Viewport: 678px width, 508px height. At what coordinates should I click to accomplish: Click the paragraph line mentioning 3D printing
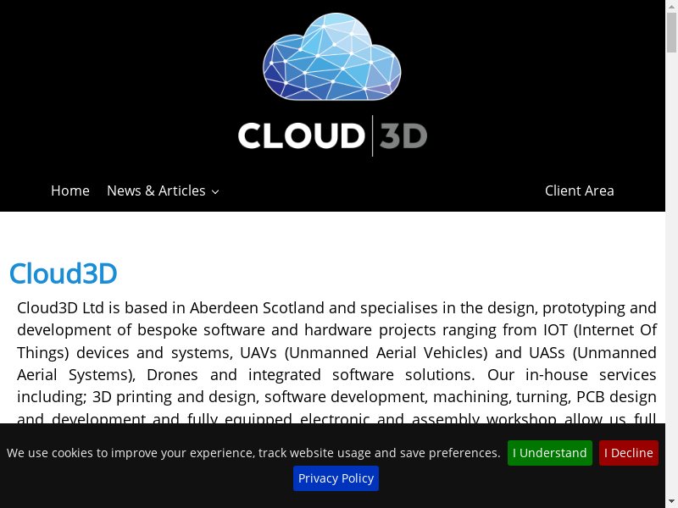(336, 396)
